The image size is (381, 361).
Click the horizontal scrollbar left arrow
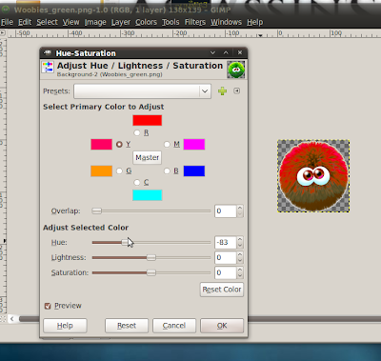point(11,318)
